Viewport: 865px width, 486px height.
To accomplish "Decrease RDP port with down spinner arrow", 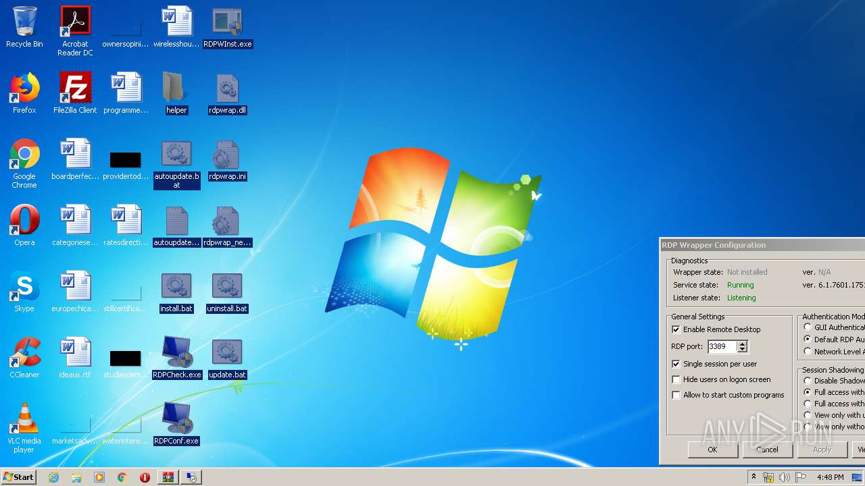I will pos(742,350).
